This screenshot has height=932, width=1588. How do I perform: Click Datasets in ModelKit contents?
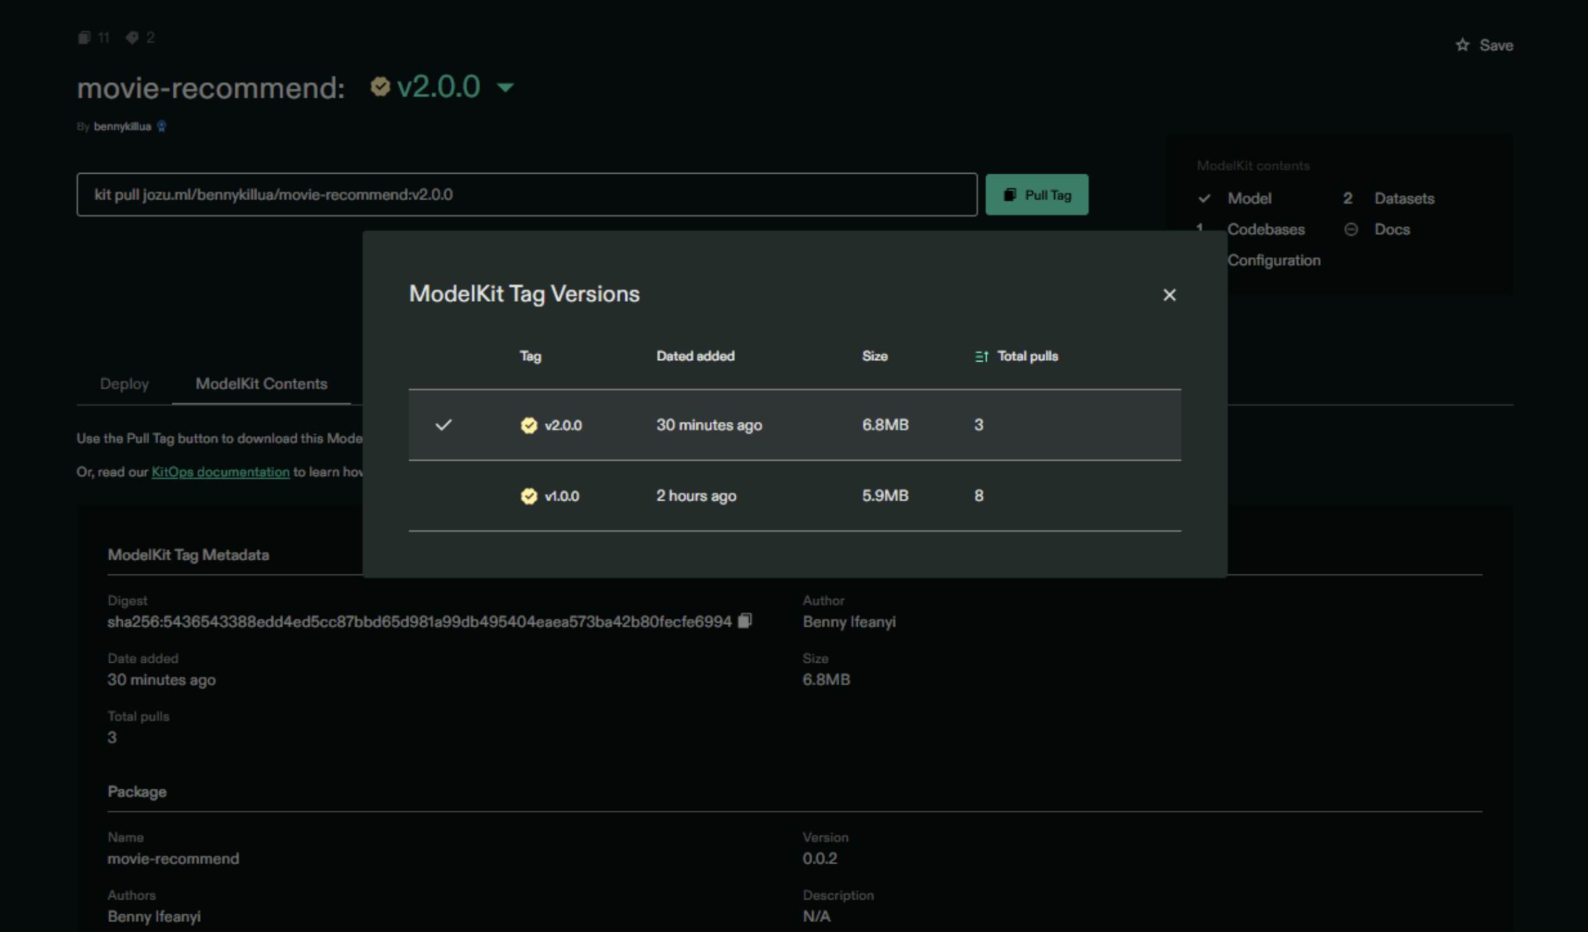1404,199
